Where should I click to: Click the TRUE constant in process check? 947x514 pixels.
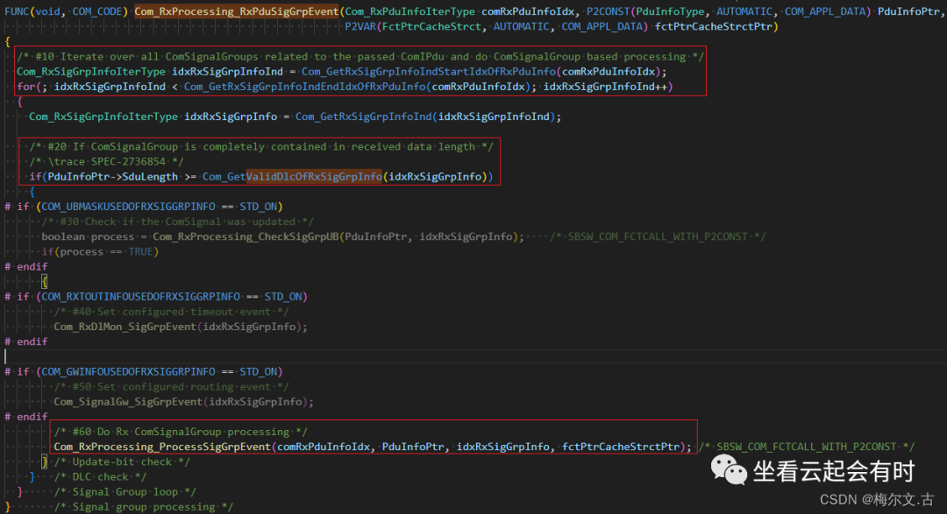pos(140,251)
